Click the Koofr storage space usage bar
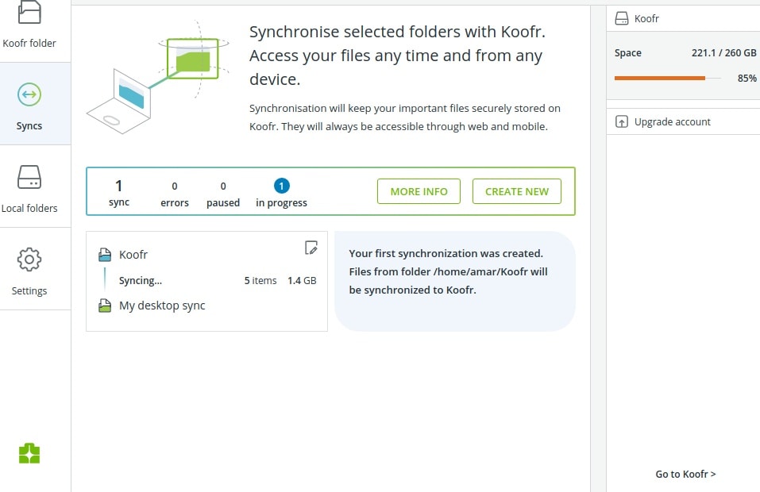Screen dimensions: 760x492 pyautogui.click(x=667, y=78)
